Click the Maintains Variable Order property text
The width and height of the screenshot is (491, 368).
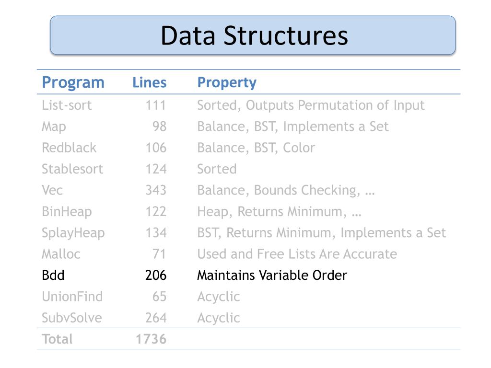point(272,276)
